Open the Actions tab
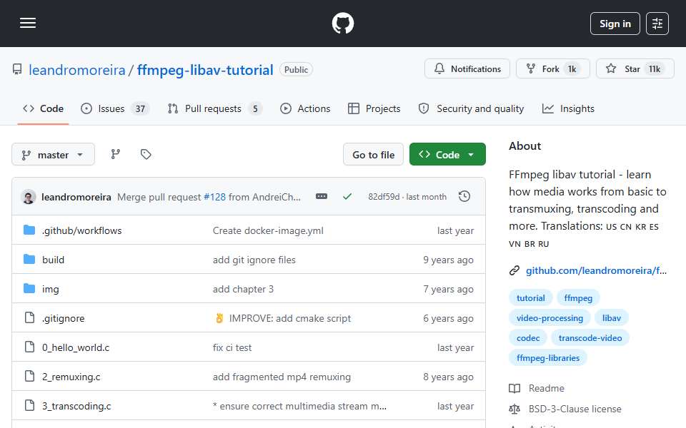Screen dimensions: 686x428 point(305,108)
